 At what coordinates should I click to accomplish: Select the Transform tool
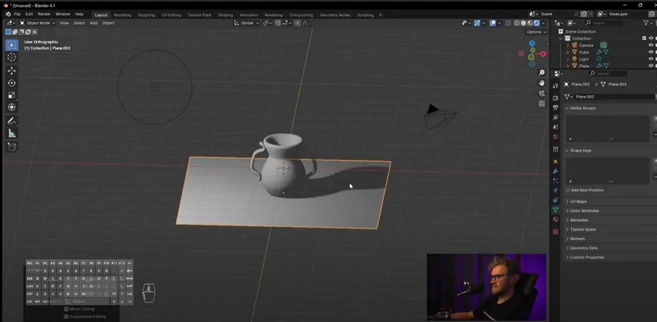pyautogui.click(x=12, y=107)
